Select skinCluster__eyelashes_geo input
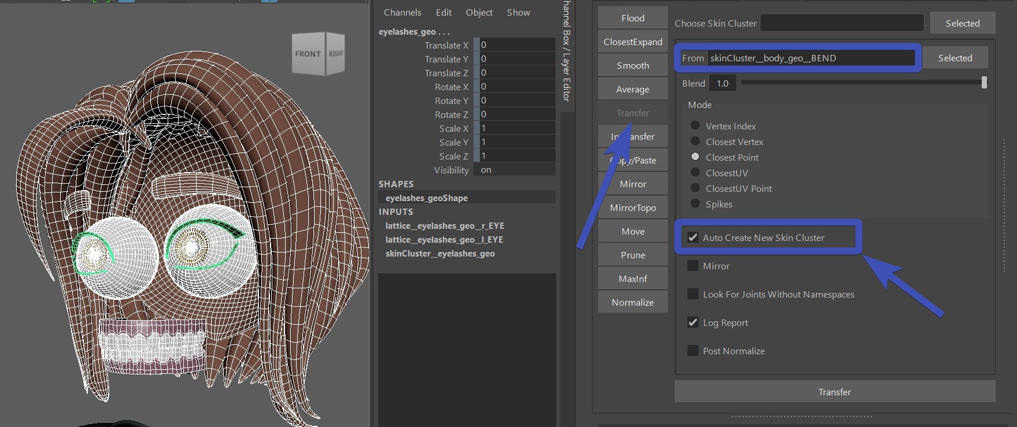 coord(440,253)
